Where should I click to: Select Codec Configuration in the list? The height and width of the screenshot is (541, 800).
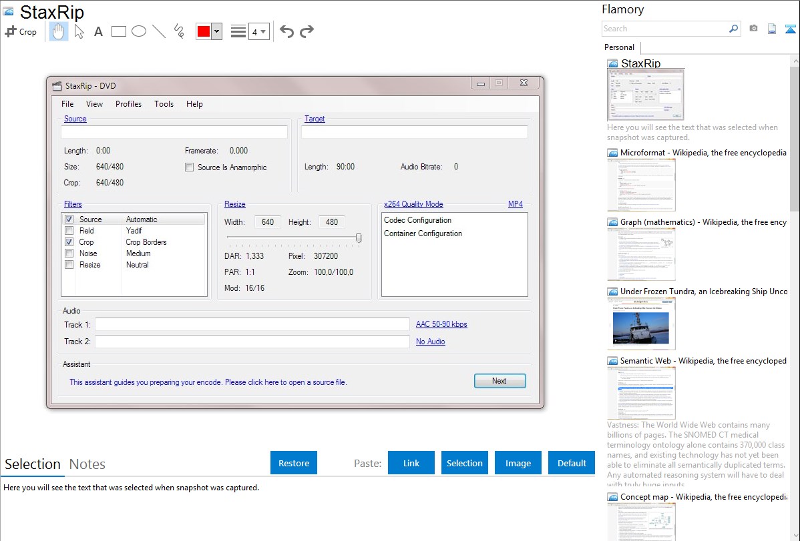click(x=417, y=220)
